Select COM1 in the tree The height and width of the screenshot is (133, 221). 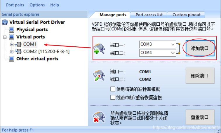tap(30, 44)
